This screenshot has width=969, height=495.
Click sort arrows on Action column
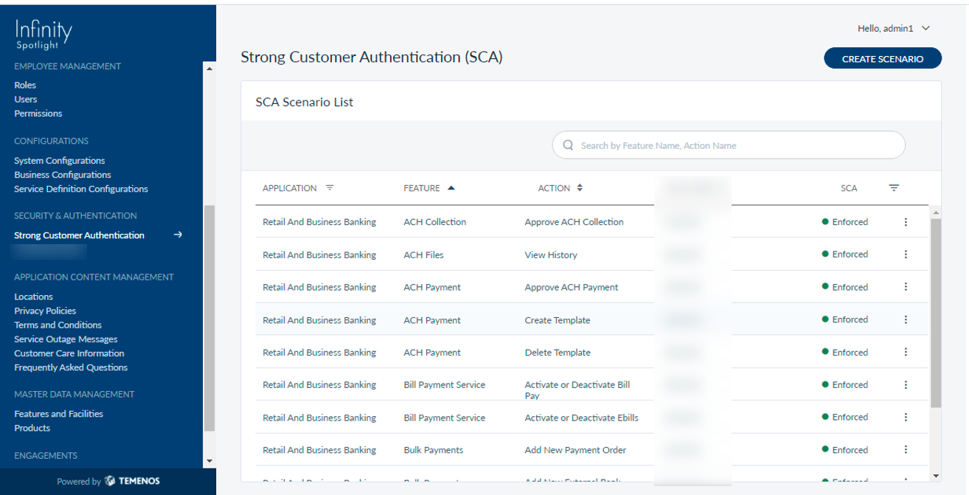click(x=580, y=188)
